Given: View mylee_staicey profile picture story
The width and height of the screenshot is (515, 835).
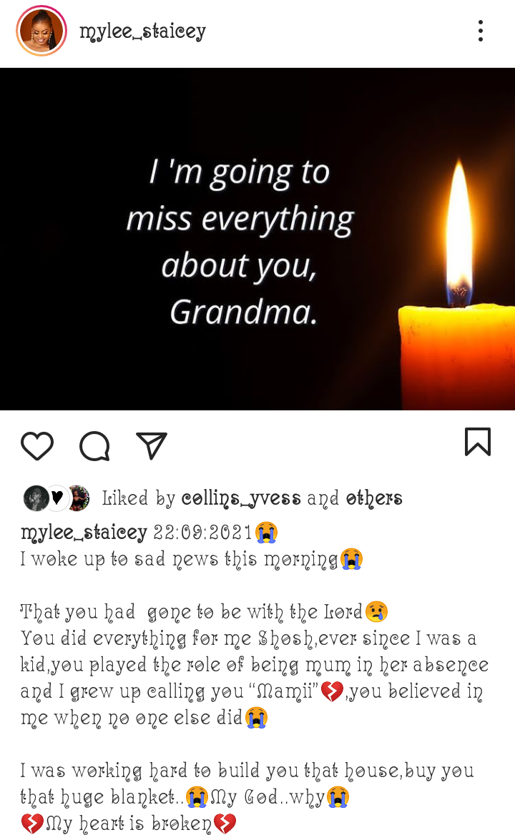Looking at the screenshot, I should [41, 31].
